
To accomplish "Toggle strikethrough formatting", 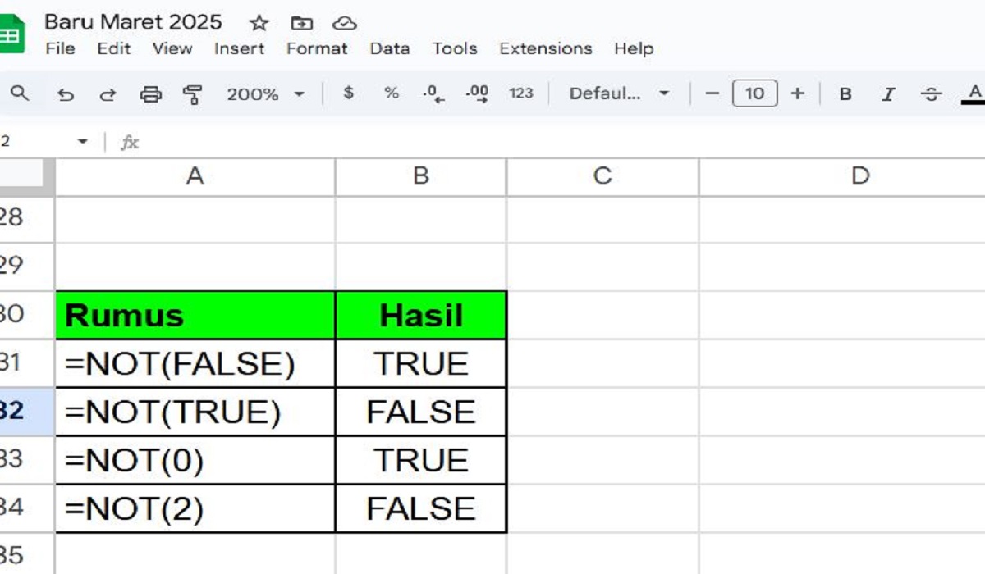I will pyautogui.click(x=930, y=94).
